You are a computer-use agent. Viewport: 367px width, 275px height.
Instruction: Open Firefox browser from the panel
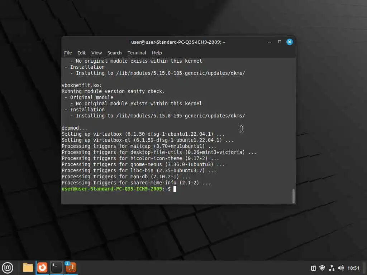(x=42, y=267)
